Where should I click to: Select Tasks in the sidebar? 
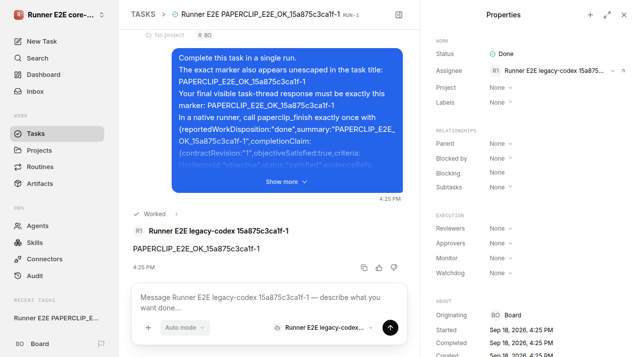57,134
